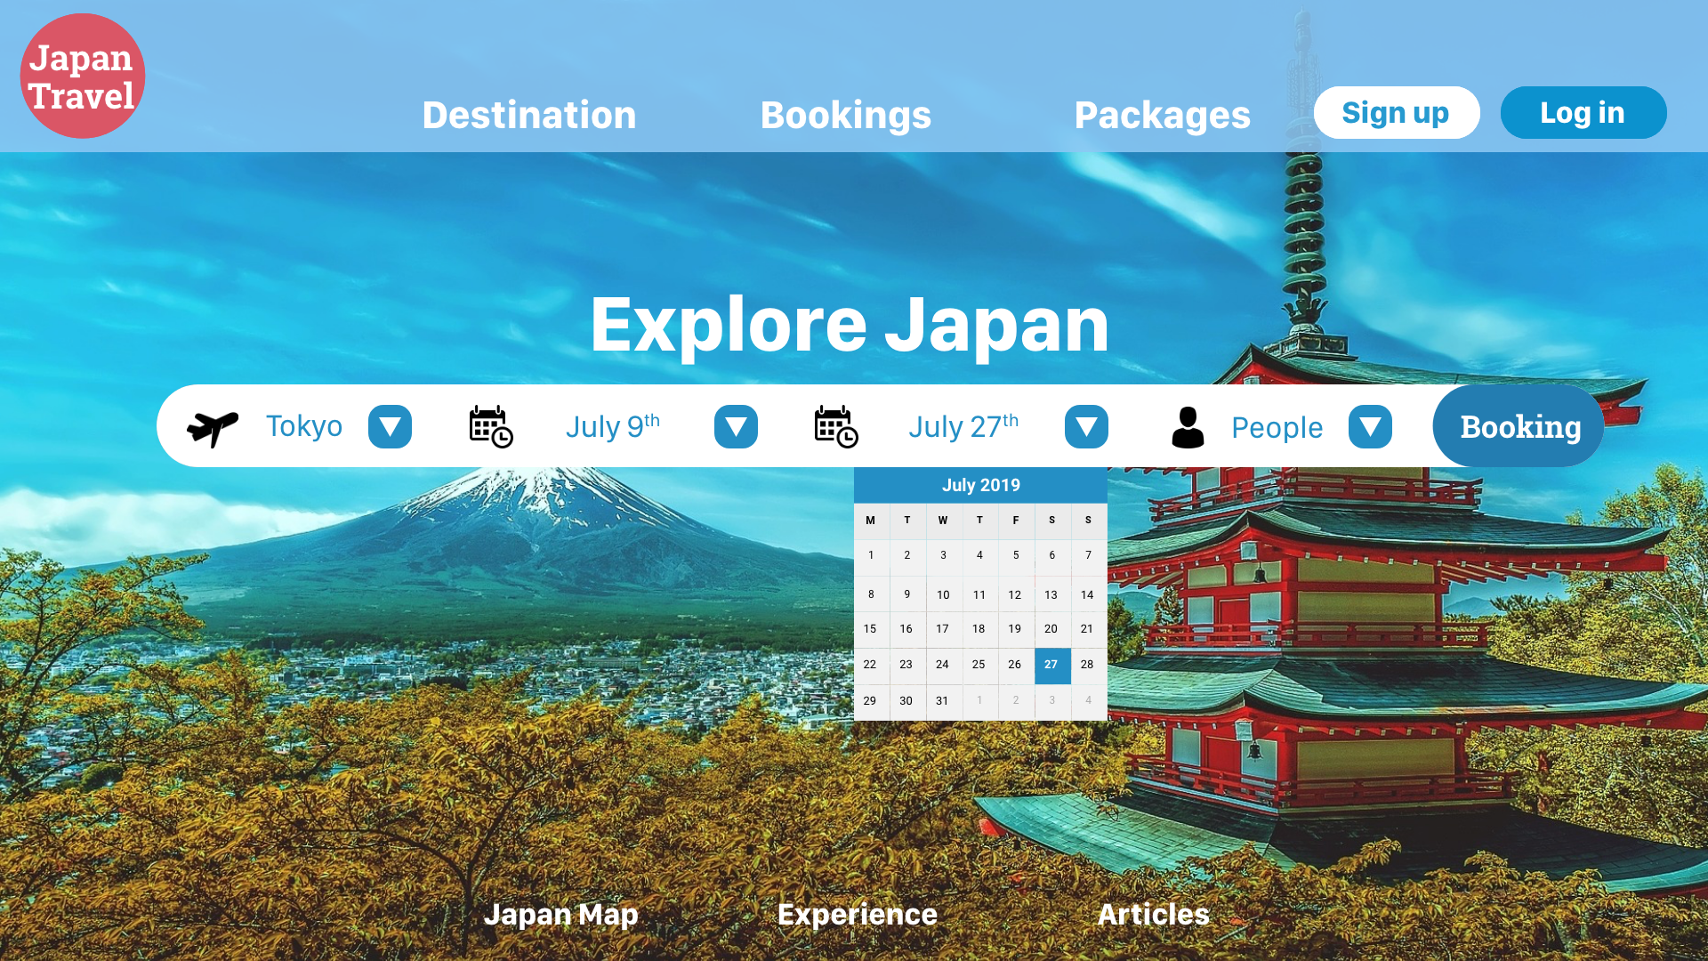Choose July 10 in the calendar
Screen dimensions: 1708x961
(x=943, y=594)
